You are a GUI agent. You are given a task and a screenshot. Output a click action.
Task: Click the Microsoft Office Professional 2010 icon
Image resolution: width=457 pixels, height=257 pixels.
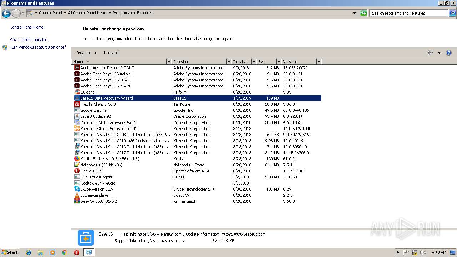(77, 128)
